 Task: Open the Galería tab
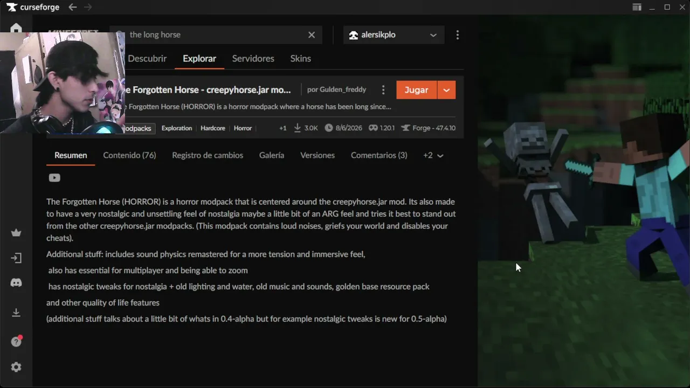click(272, 155)
